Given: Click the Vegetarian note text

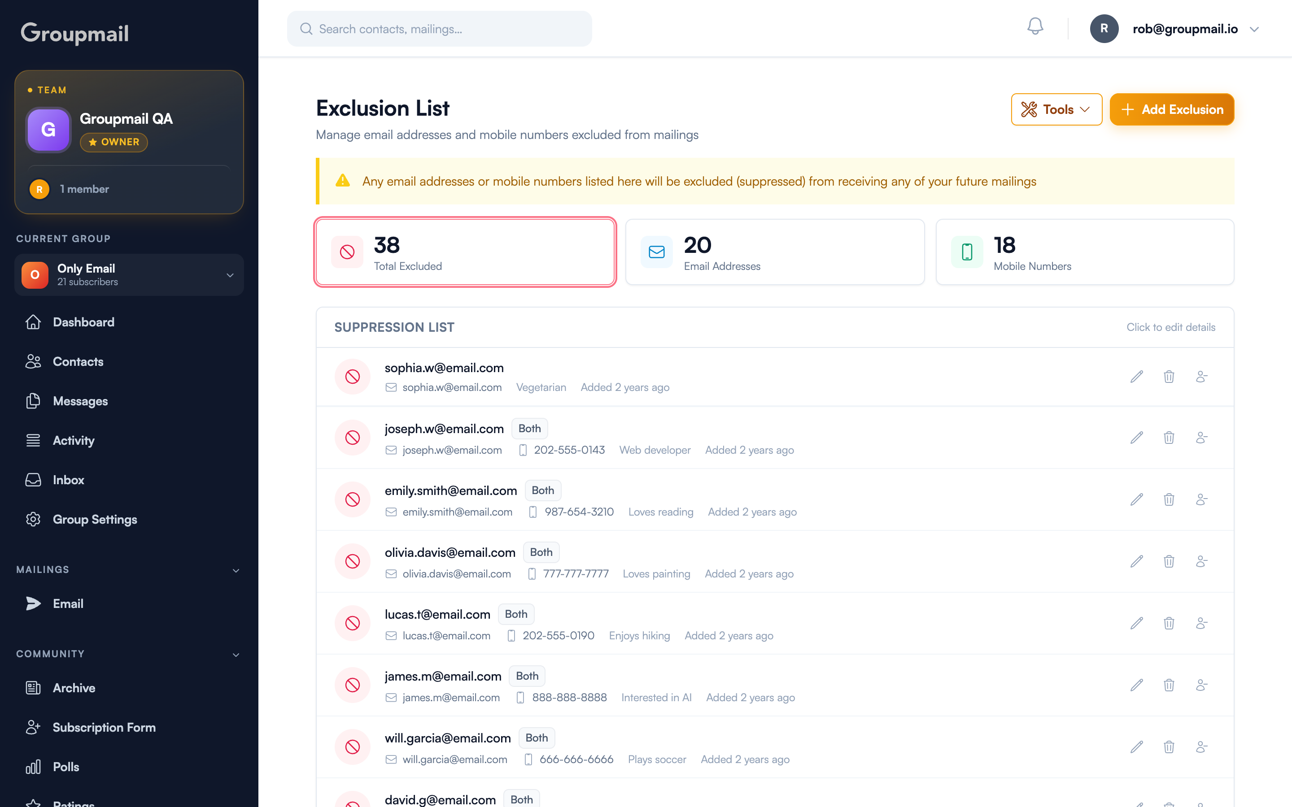Looking at the screenshot, I should 541,387.
